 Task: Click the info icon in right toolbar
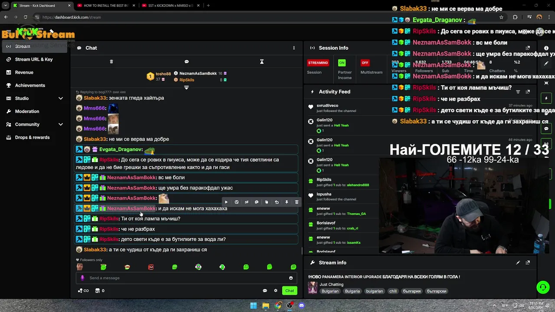tap(546, 48)
